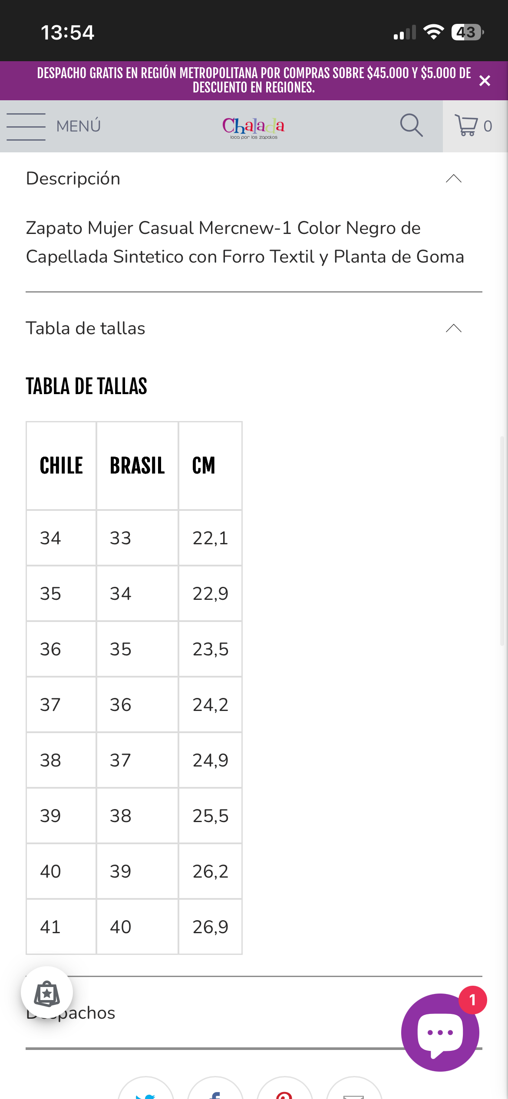The width and height of the screenshot is (508, 1099).
Task: Open search with the magnifier icon
Action: coord(411,125)
